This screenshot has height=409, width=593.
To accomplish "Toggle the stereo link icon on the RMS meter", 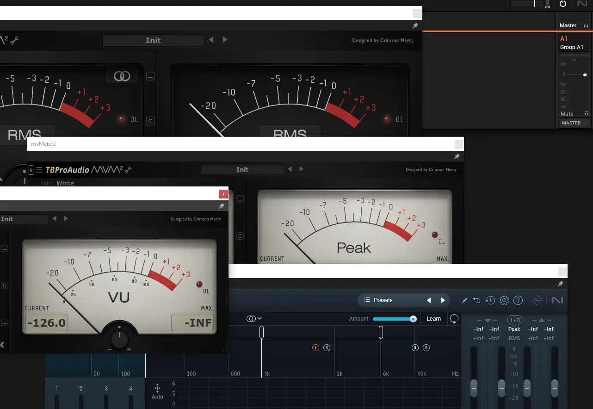I will (x=121, y=76).
